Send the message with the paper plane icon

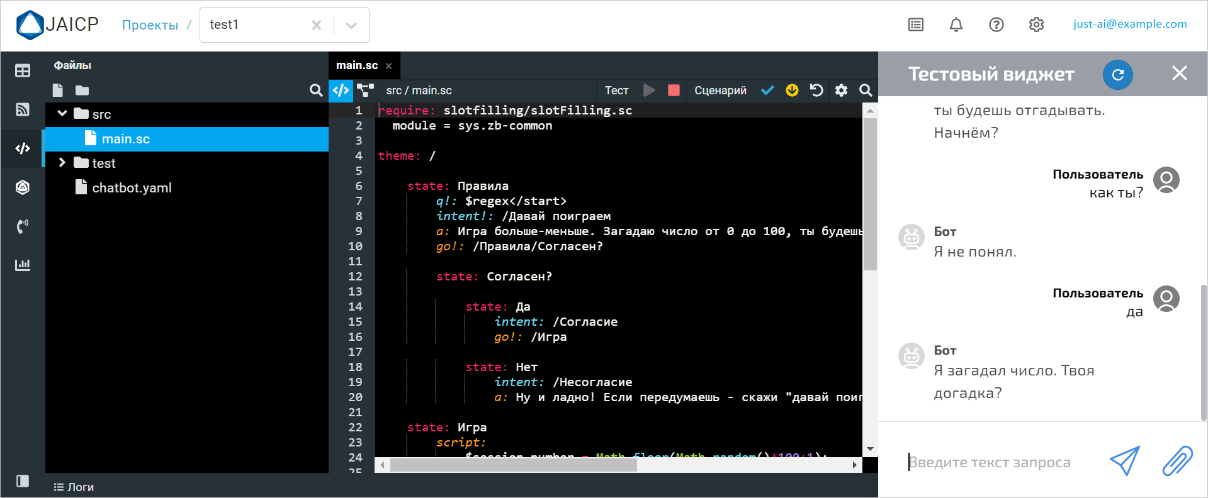[x=1124, y=462]
